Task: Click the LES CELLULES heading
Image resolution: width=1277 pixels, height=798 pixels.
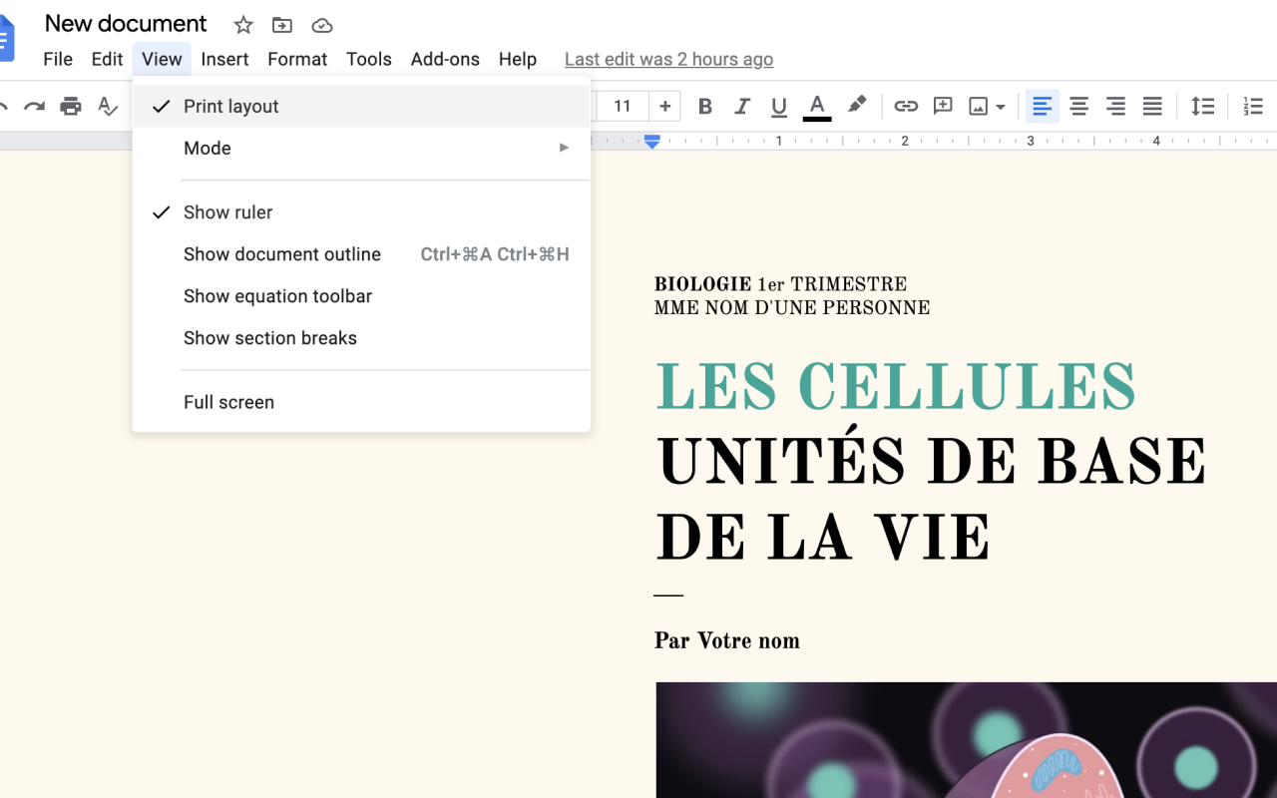Action: click(x=895, y=387)
